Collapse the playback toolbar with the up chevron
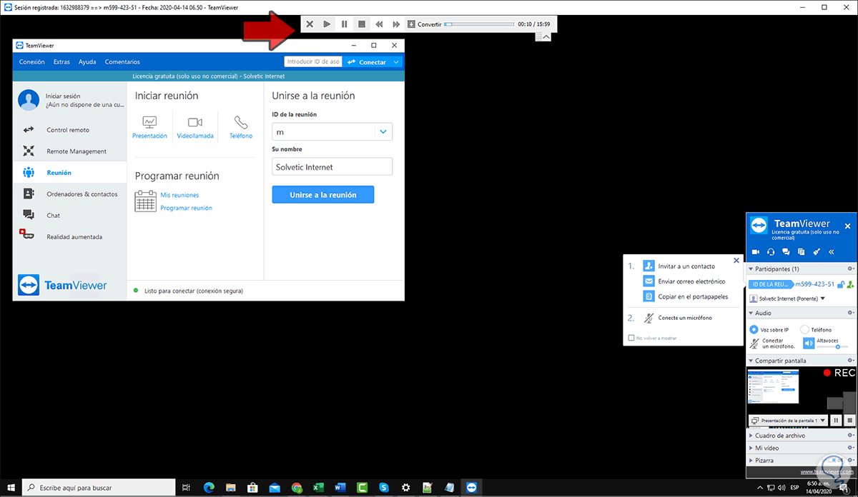 click(546, 36)
